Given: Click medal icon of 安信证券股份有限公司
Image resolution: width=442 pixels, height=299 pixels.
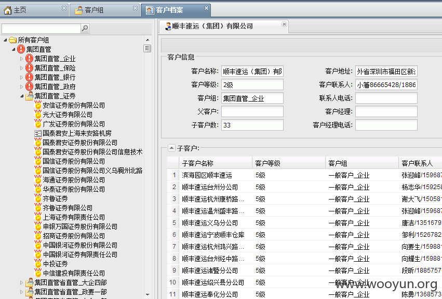Looking at the screenshot, I should click(x=38, y=105).
